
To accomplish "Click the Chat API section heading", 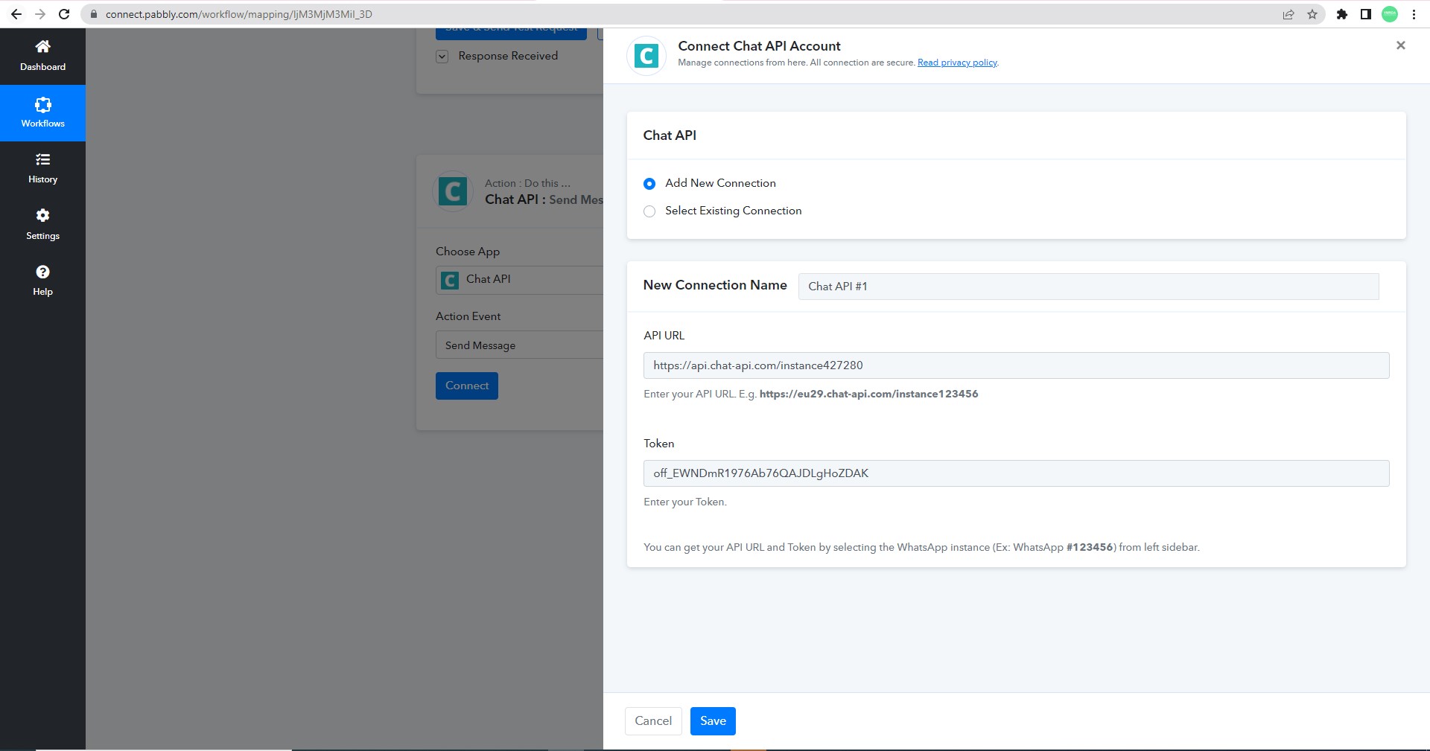I will [x=670, y=135].
